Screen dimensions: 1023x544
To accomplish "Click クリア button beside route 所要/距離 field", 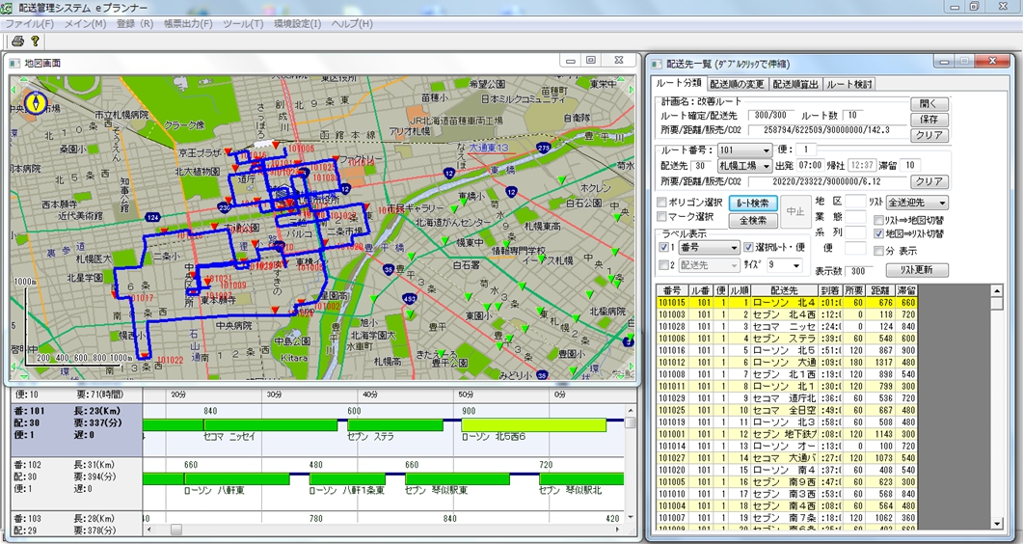I will pos(929,181).
